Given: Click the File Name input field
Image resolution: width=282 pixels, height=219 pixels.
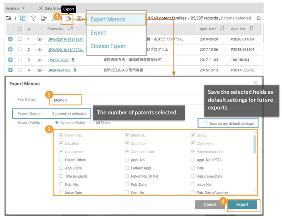Looking at the screenshot, I should coord(65,100).
